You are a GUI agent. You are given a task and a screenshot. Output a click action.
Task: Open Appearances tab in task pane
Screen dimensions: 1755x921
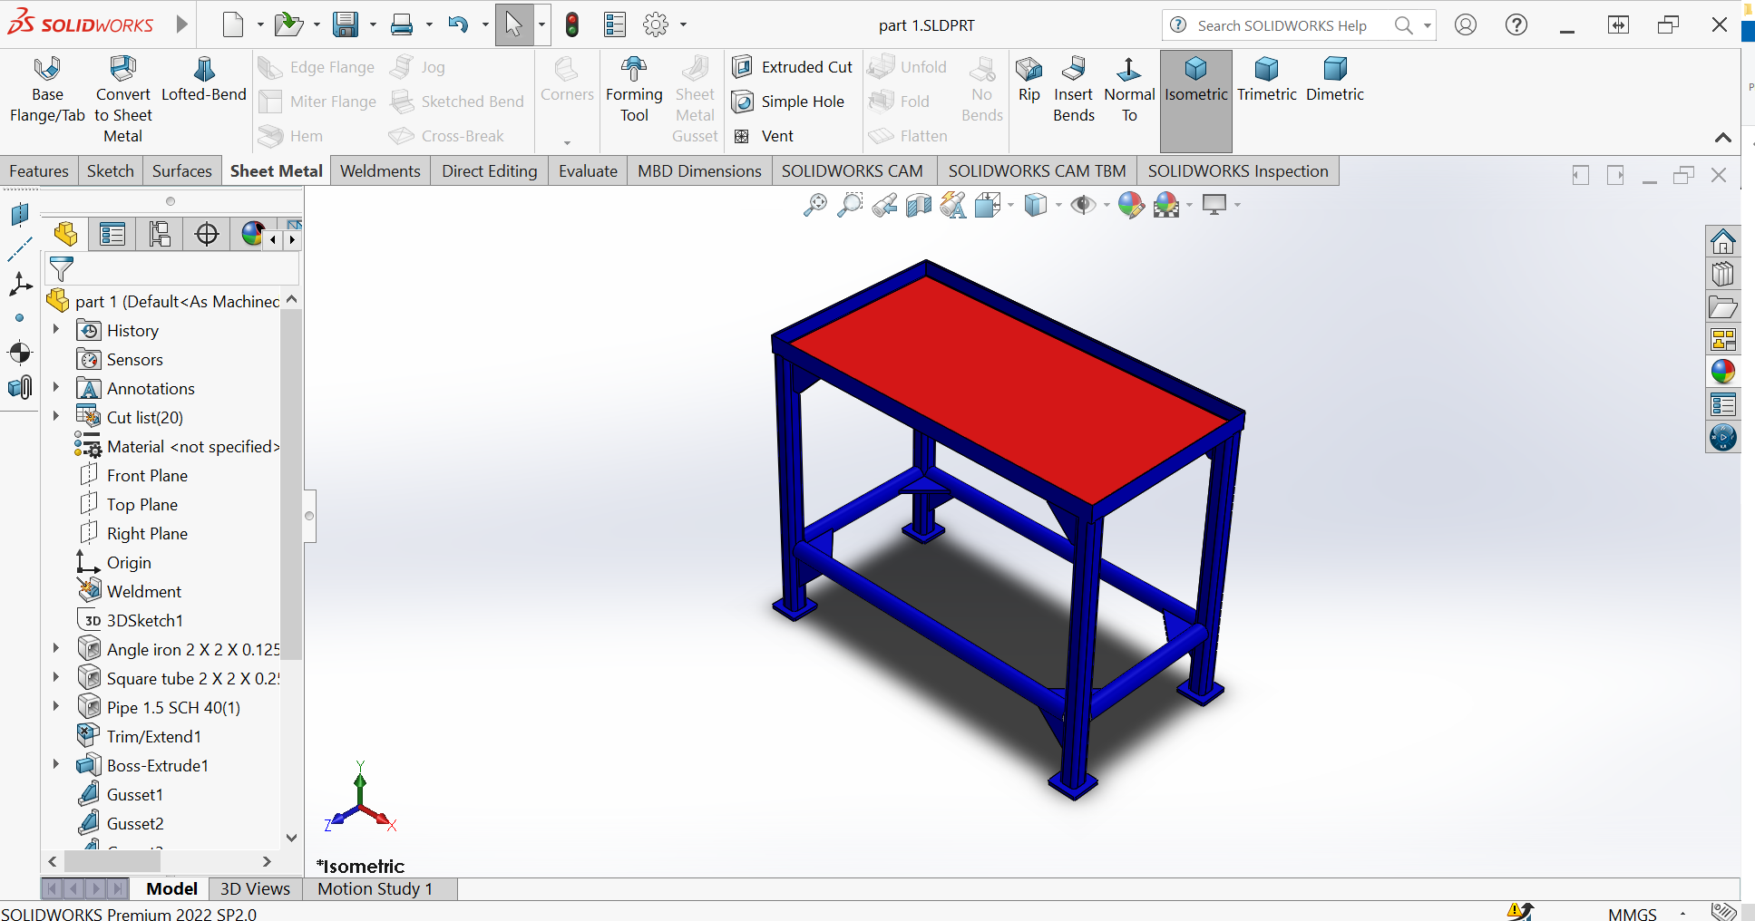[1722, 372]
